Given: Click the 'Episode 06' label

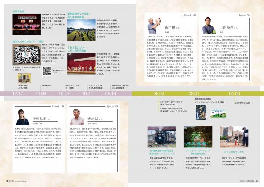Looking at the screenshot, I should [190, 15].
